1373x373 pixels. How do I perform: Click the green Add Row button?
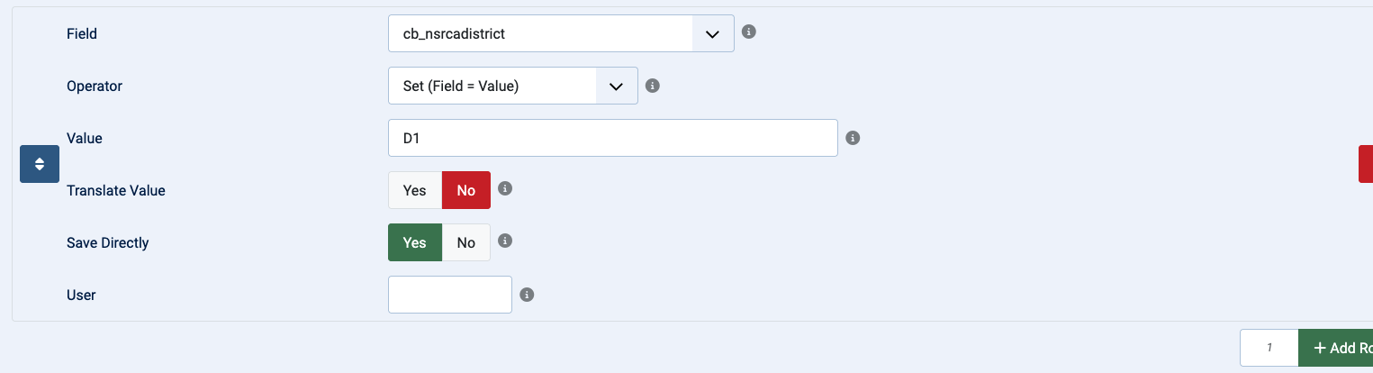[x=1336, y=348]
